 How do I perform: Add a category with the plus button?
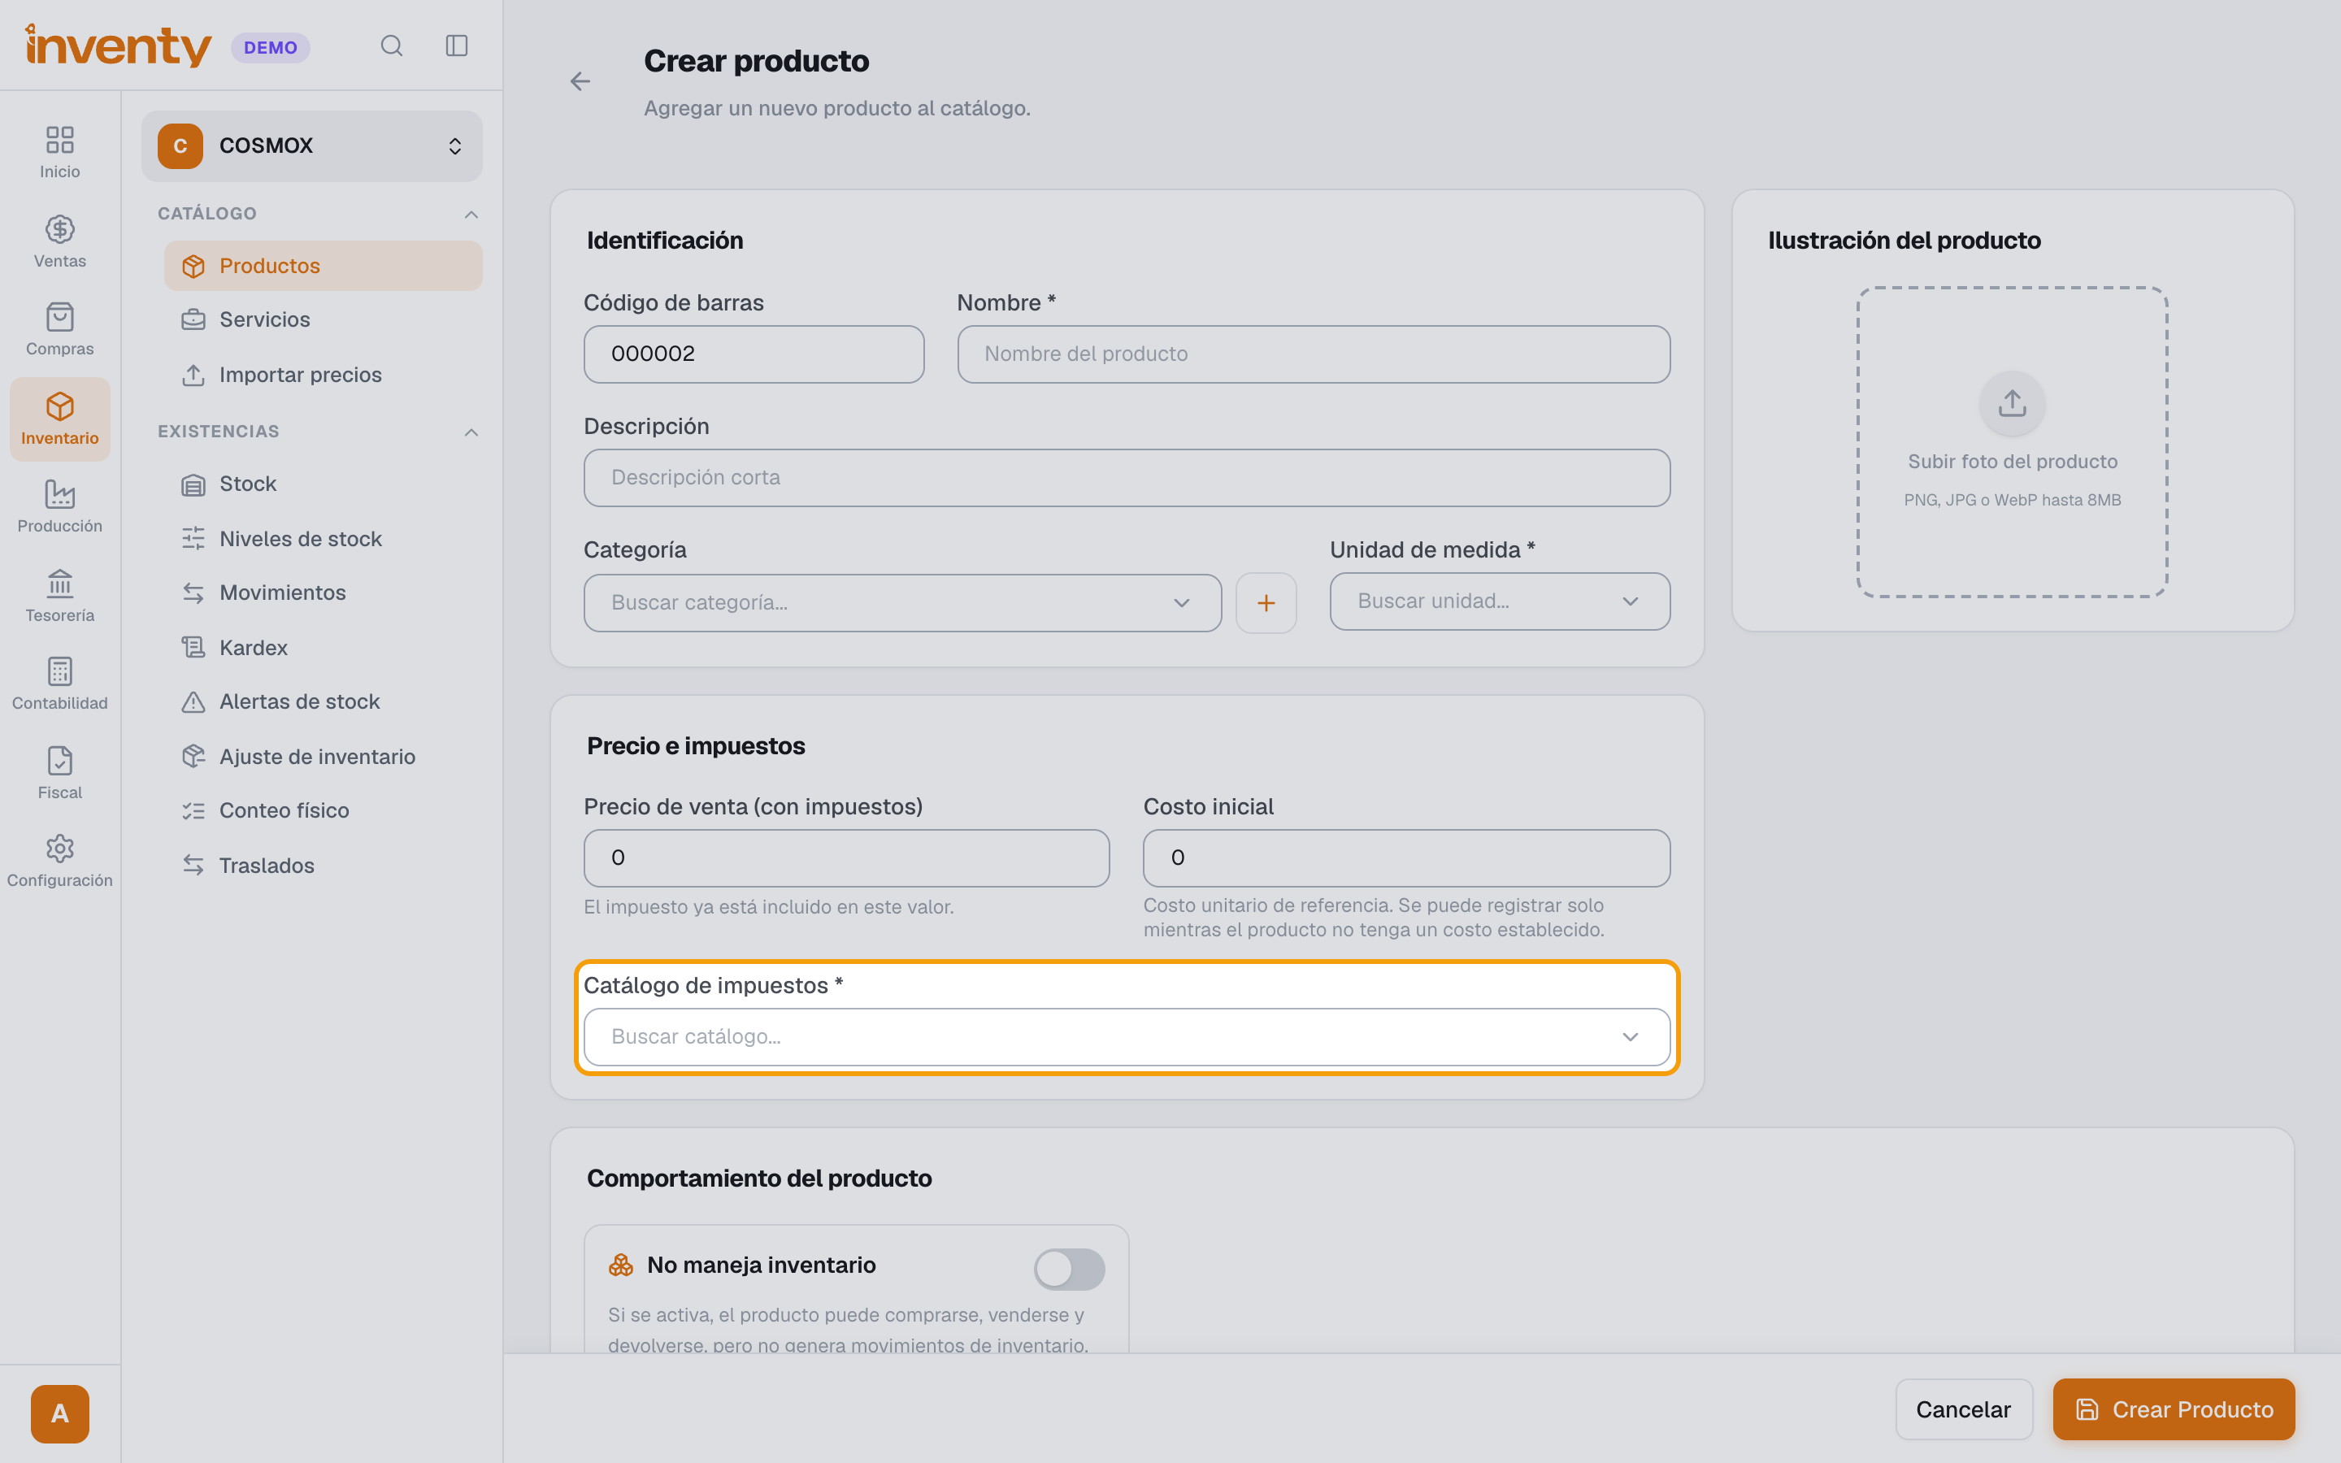(1266, 603)
